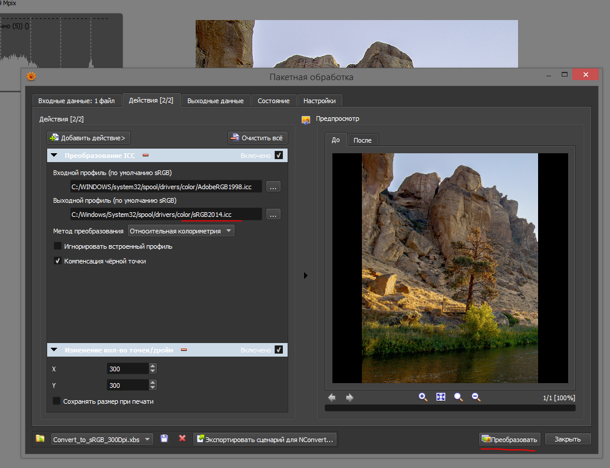Uncheck Компенсация чёрной точки

point(58,261)
